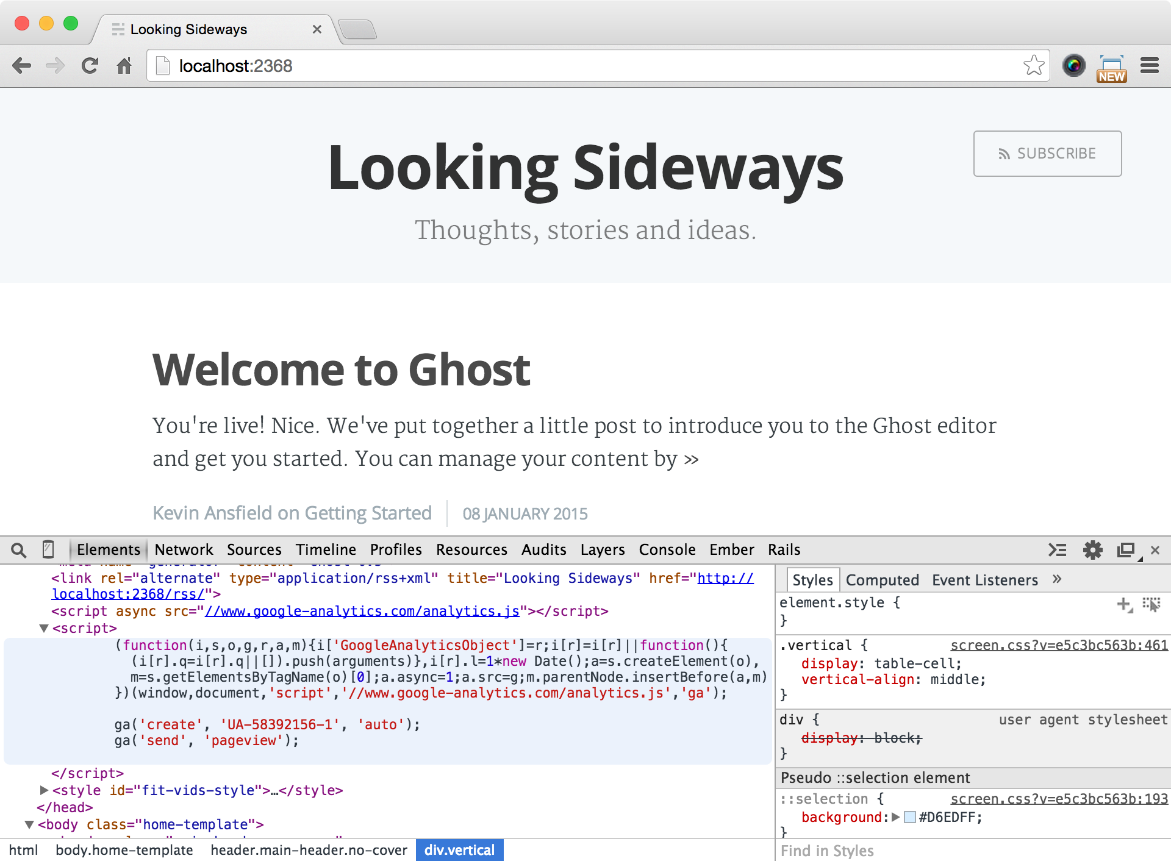
Task: Switch to the Elements tab
Action: coord(109,550)
